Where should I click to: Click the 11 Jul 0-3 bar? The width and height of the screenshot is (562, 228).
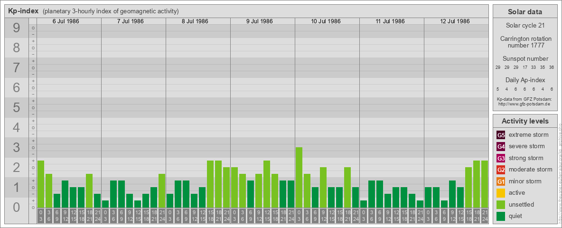[x=364, y=204]
